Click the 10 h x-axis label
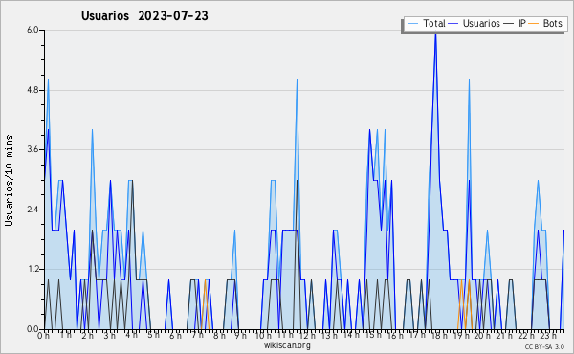574x354 pixels. coord(263,335)
